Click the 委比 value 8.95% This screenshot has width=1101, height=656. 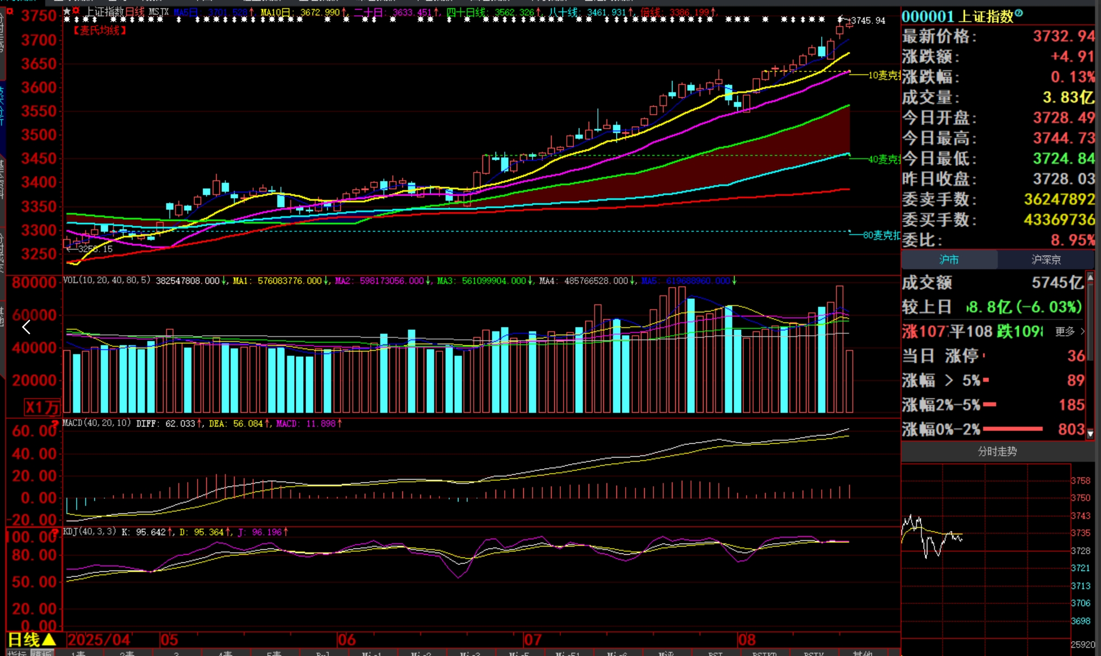click(1072, 240)
